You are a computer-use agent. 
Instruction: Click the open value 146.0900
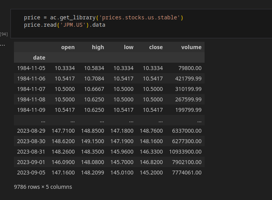[x=63, y=162]
